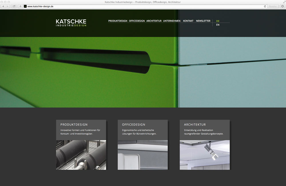Open the Produktdesign navigation menu item
286x186 pixels.
pyautogui.click(x=118, y=21)
